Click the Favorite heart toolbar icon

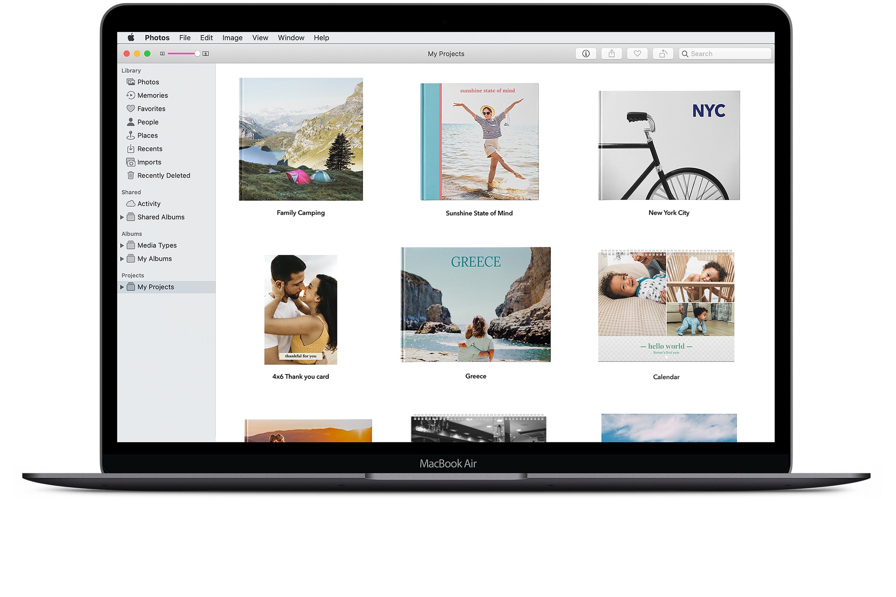click(637, 54)
